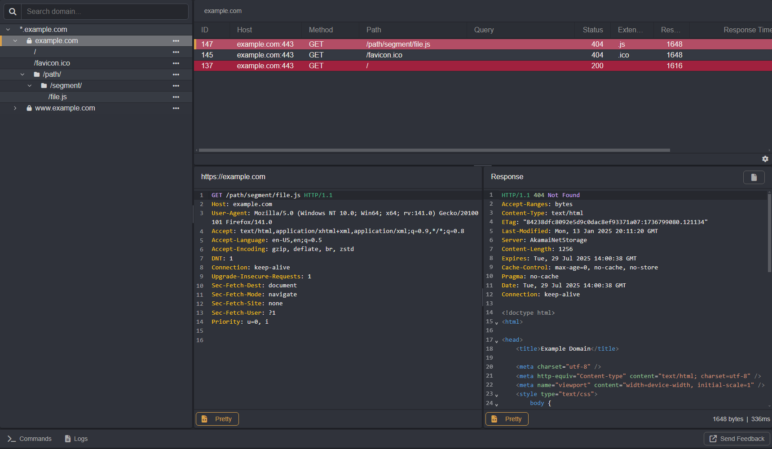The height and width of the screenshot is (449, 772).
Task: Click the Search domain input field
Action: (x=105, y=11)
